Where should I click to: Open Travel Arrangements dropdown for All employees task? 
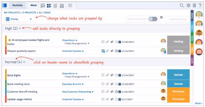click(x=77, y=44)
